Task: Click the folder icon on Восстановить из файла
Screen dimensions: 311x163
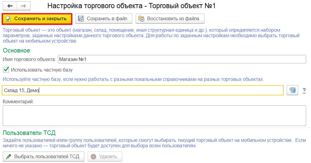Action: (x=141, y=19)
